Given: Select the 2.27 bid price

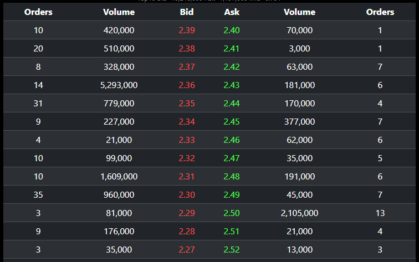Looking at the screenshot, I should pyautogui.click(x=187, y=249).
